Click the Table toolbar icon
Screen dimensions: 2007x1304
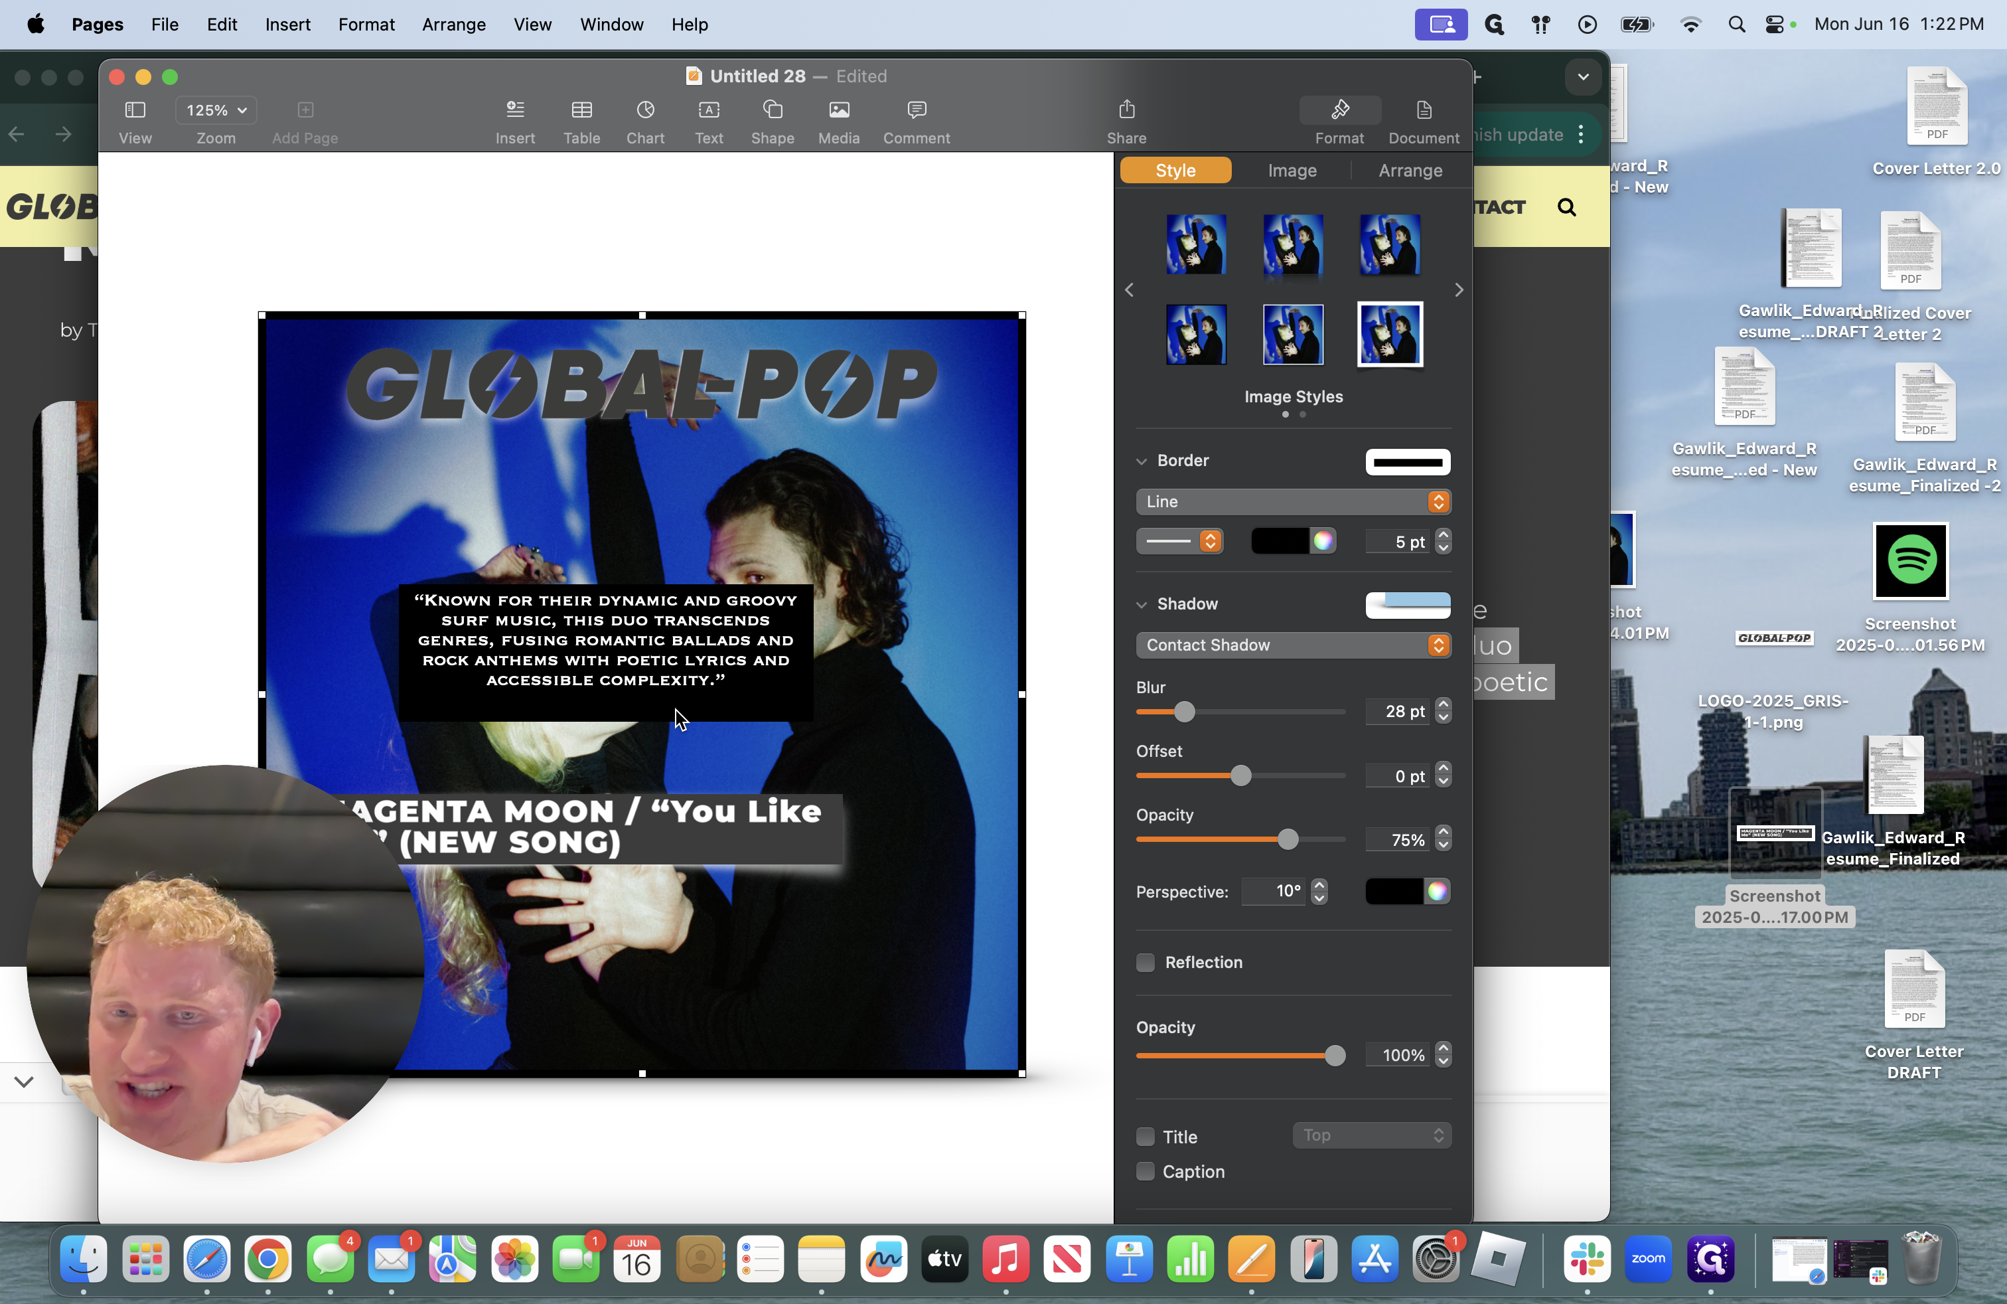tap(581, 110)
